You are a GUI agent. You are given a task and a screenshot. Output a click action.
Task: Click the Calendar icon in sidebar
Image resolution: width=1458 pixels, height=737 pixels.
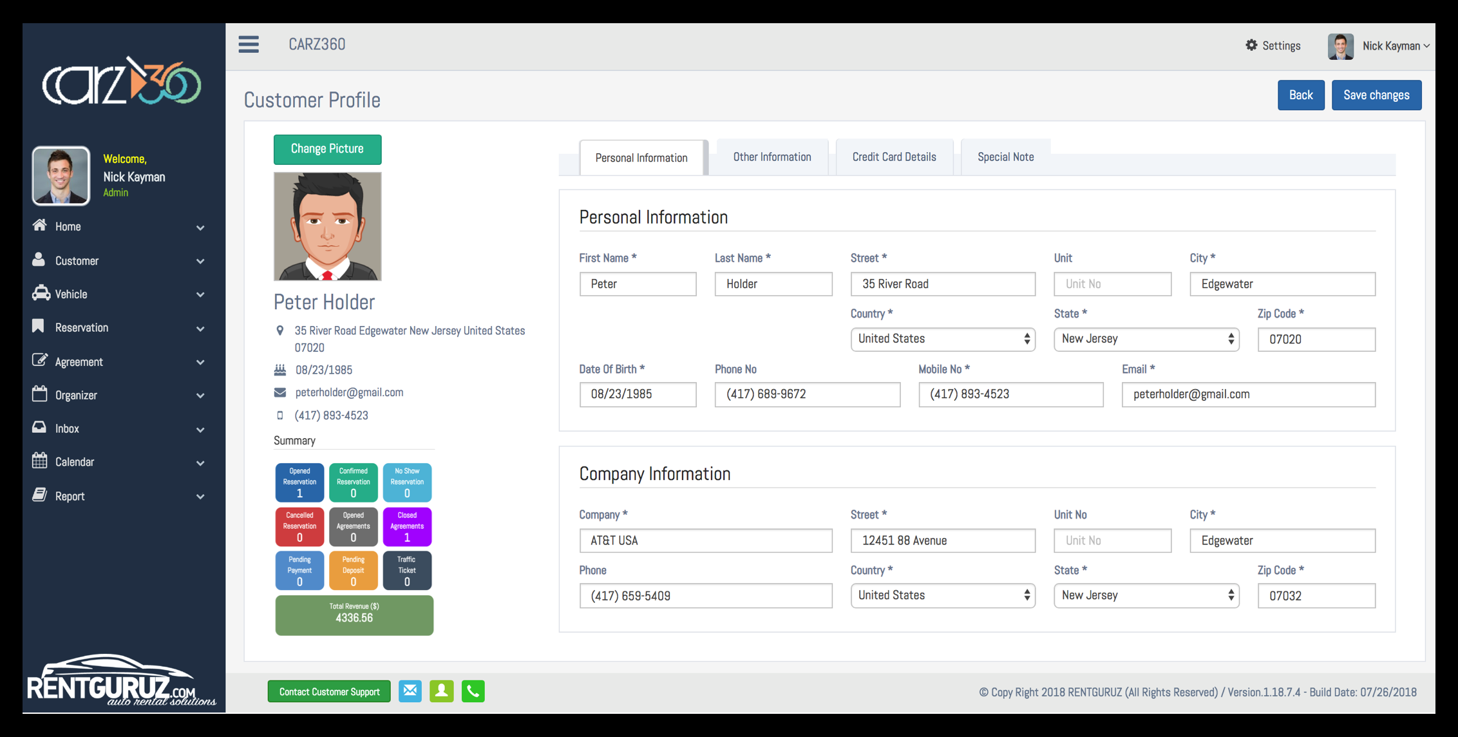click(40, 461)
